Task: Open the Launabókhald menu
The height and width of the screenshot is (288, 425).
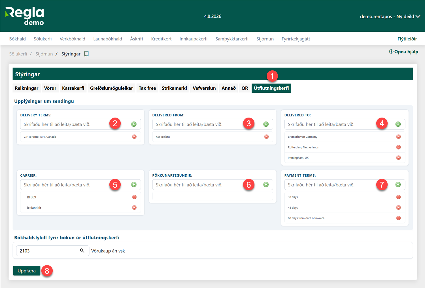Action: tap(108, 39)
